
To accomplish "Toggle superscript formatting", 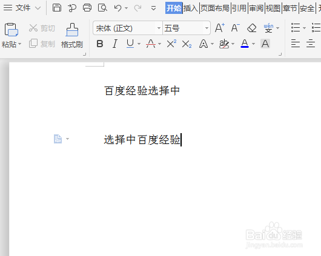I will click(x=171, y=44).
